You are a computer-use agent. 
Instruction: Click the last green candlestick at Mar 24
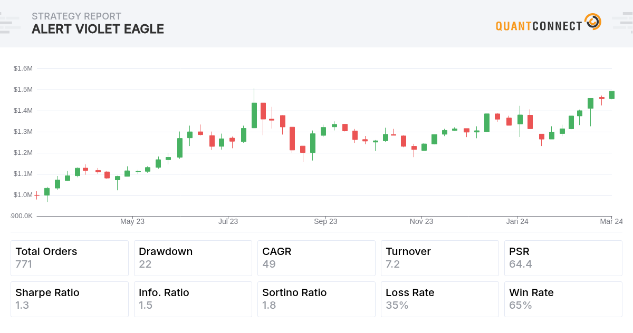coord(612,95)
